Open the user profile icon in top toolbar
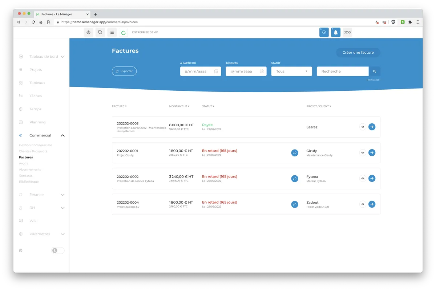436x290 pixels. [88, 32]
